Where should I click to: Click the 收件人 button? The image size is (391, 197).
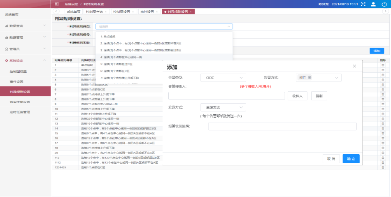[x=297, y=96]
